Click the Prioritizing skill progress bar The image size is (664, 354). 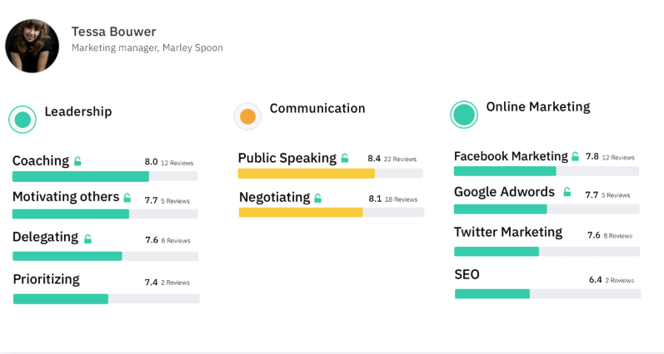coord(107,298)
